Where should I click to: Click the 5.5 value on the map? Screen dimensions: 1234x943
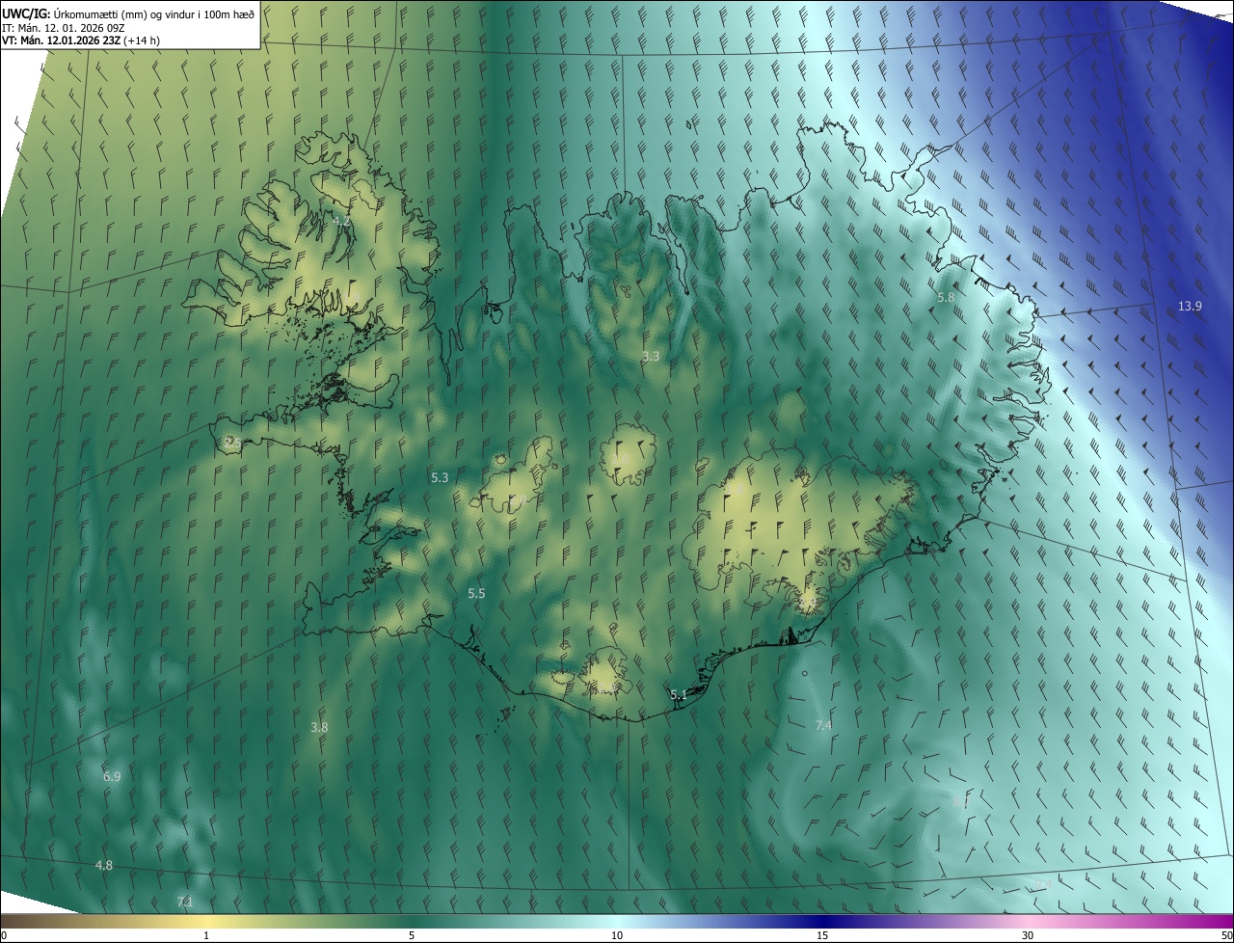tap(476, 593)
